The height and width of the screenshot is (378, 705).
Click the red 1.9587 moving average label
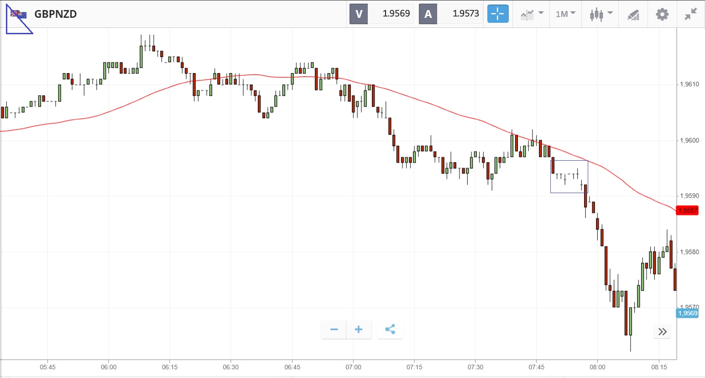pos(688,210)
